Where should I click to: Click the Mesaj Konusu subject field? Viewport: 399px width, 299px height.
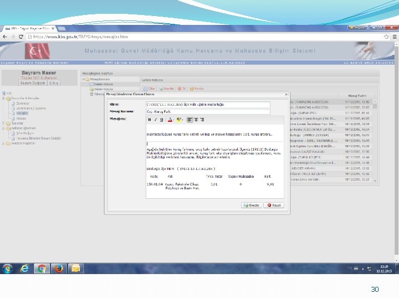coord(208,112)
